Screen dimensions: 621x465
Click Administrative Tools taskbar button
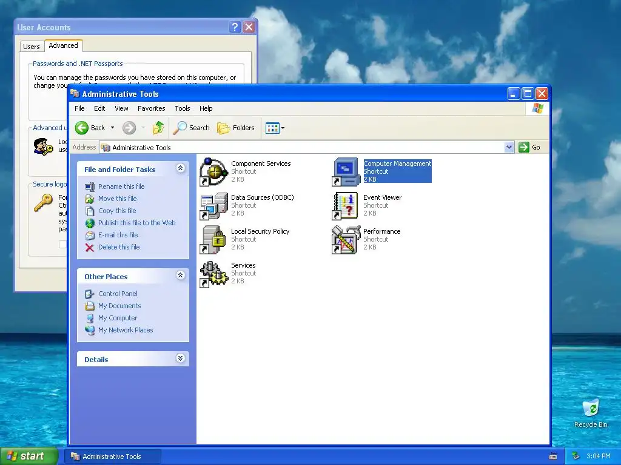112,457
